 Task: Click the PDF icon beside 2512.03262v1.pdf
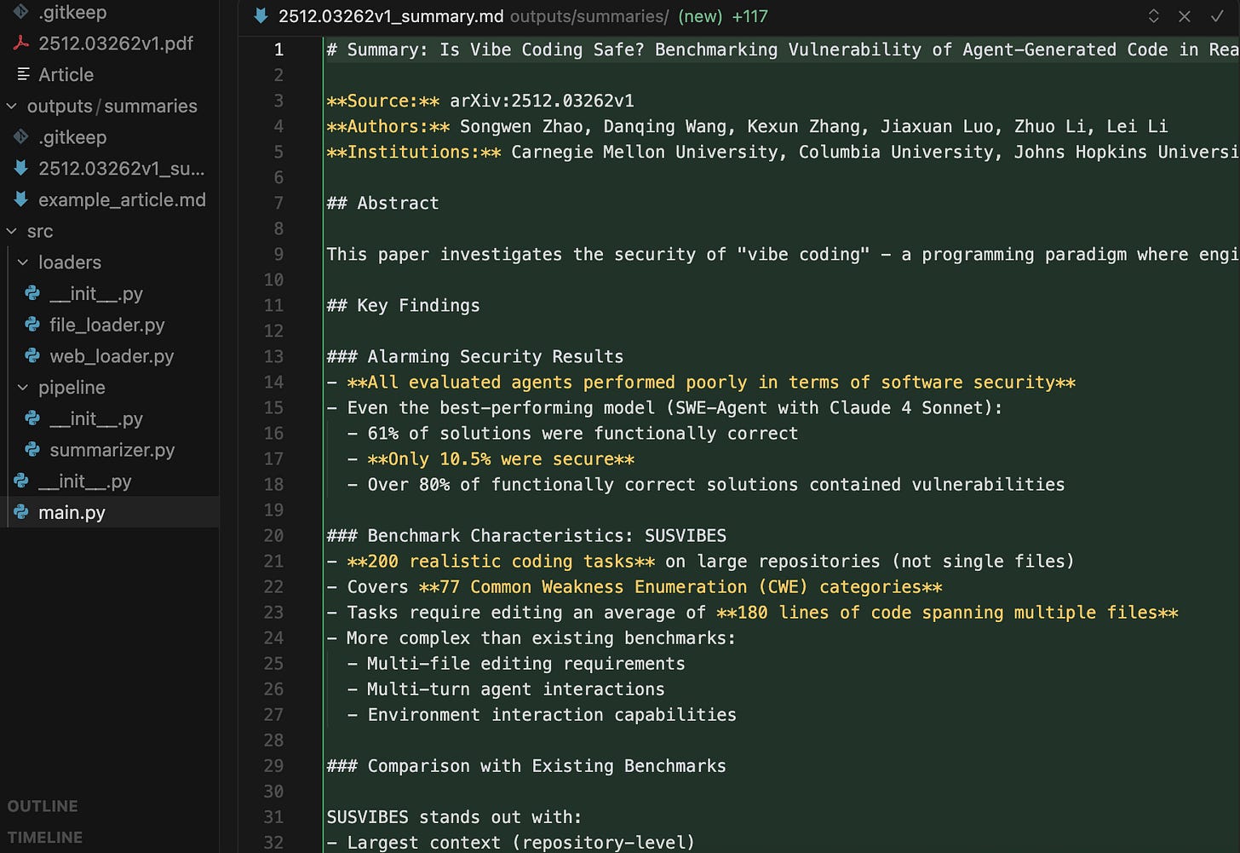point(21,43)
